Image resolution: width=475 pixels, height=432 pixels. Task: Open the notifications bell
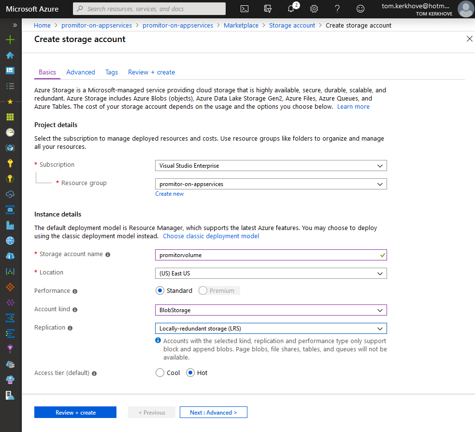(x=291, y=9)
